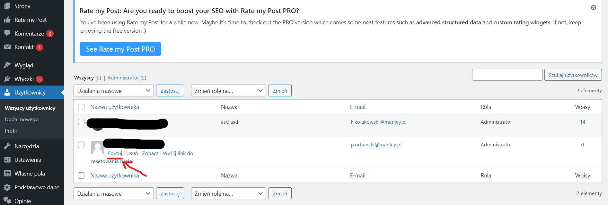The image size is (608, 205).
Task: Click the See Rate my Post PRO button
Action: coord(120,49)
